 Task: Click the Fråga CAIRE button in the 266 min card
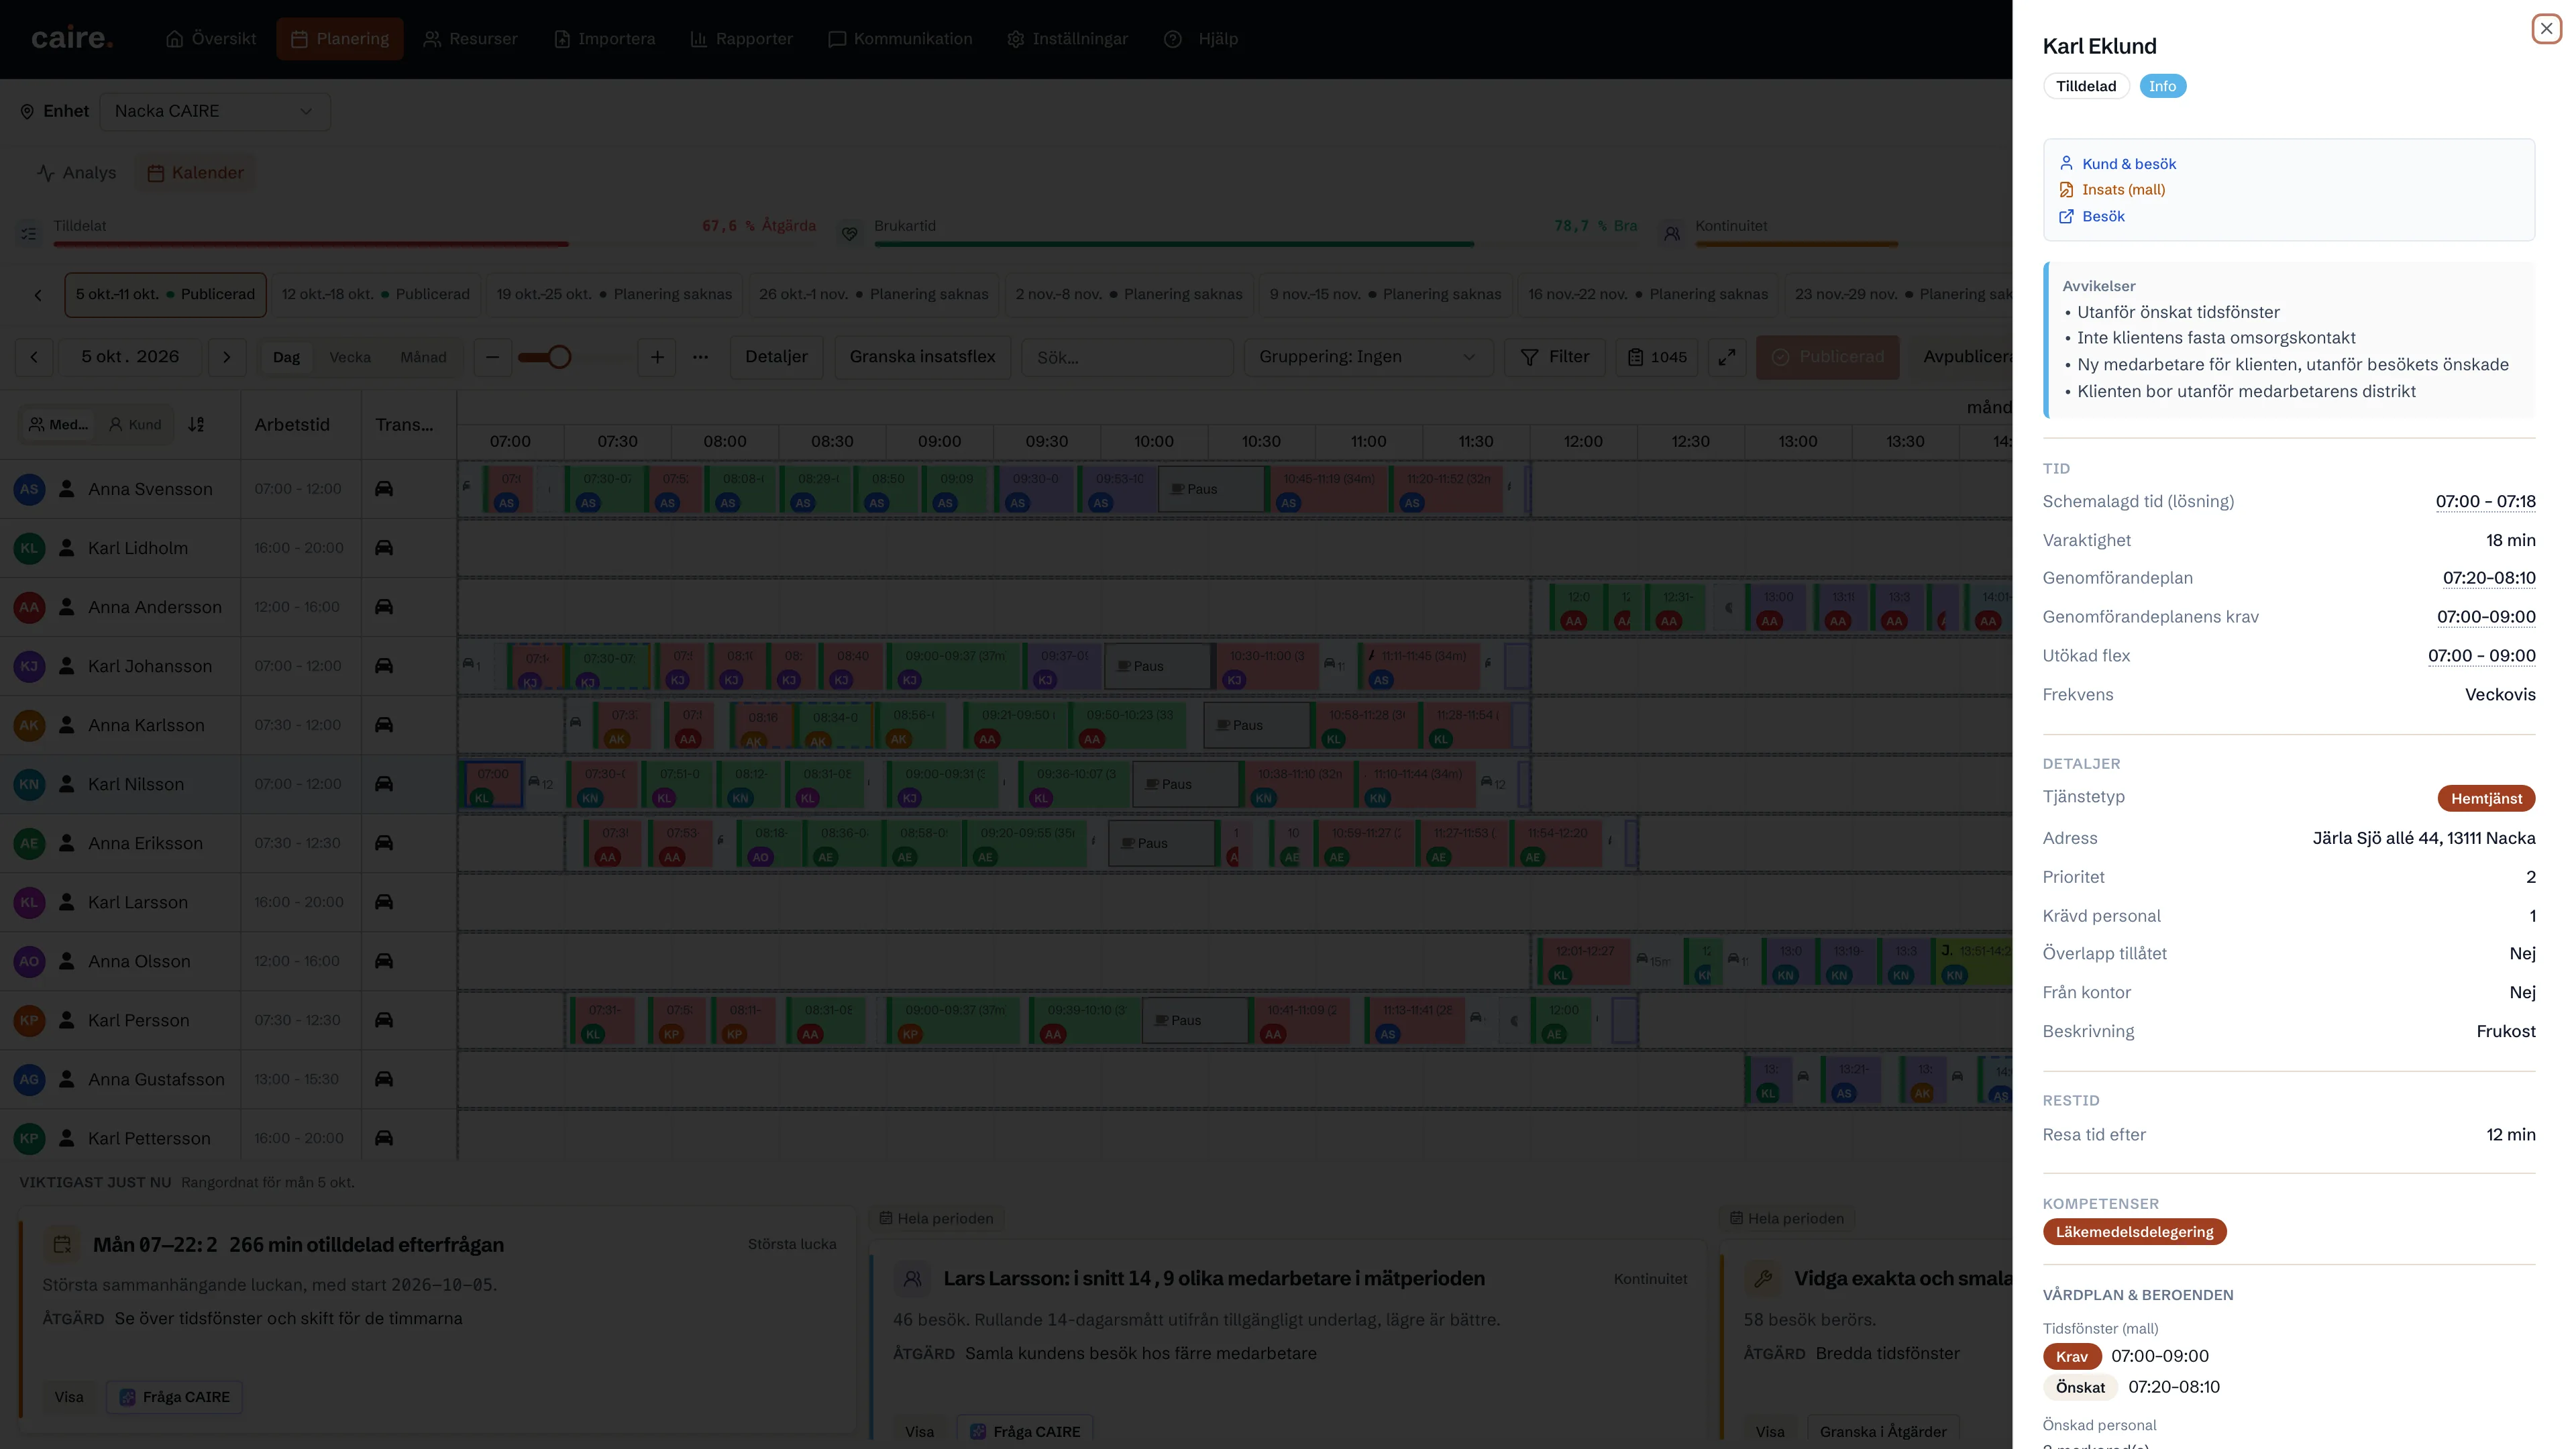[175, 1397]
